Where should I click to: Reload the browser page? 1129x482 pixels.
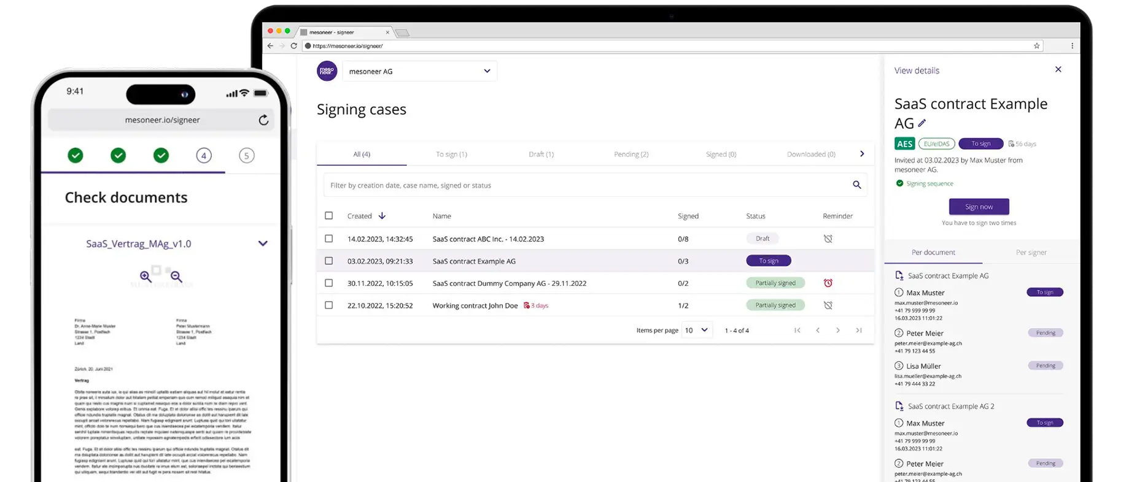(x=294, y=46)
